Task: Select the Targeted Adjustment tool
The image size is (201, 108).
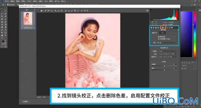Action: [x=52, y=11]
